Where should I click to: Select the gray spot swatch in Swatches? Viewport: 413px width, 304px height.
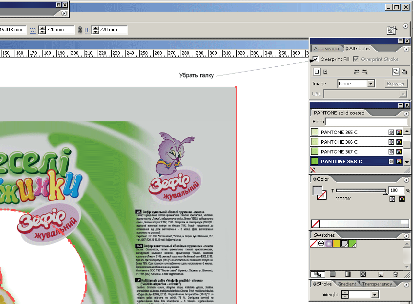[344, 244]
